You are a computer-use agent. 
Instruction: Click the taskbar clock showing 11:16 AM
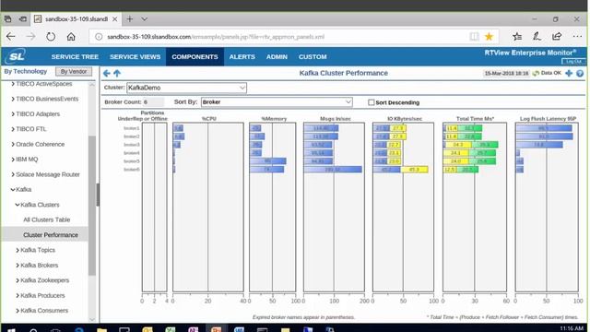click(x=572, y=328)
